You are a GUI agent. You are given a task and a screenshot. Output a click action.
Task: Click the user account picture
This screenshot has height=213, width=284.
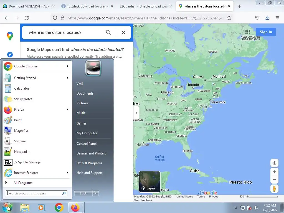point(93,68)
